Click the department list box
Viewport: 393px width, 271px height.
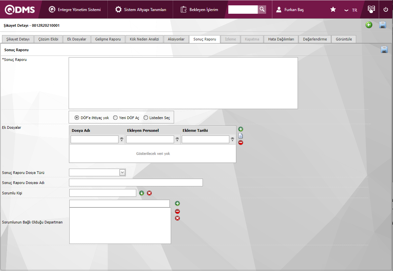[120, 226]
